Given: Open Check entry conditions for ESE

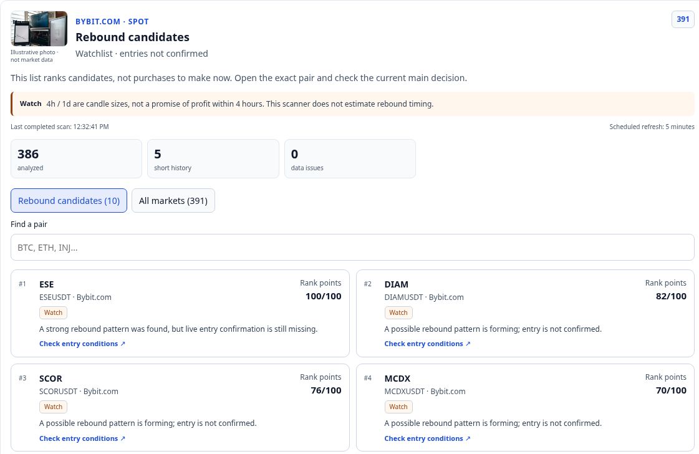Looking at the screenshot, I should [82, 344].
